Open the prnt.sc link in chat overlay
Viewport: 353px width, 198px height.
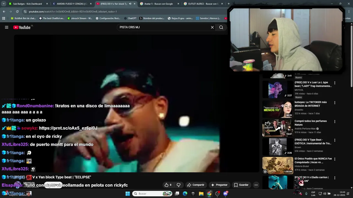pos(68,128)
